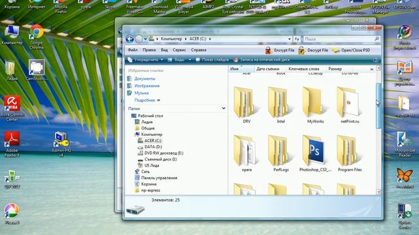Open the Справка menu
Screen dimensions: 419x235
click(198, 50)
